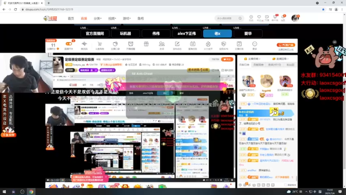The image size is (346, 195).
Task: Click the first-place center contributor avatar
Action: (x=267, y=81)
